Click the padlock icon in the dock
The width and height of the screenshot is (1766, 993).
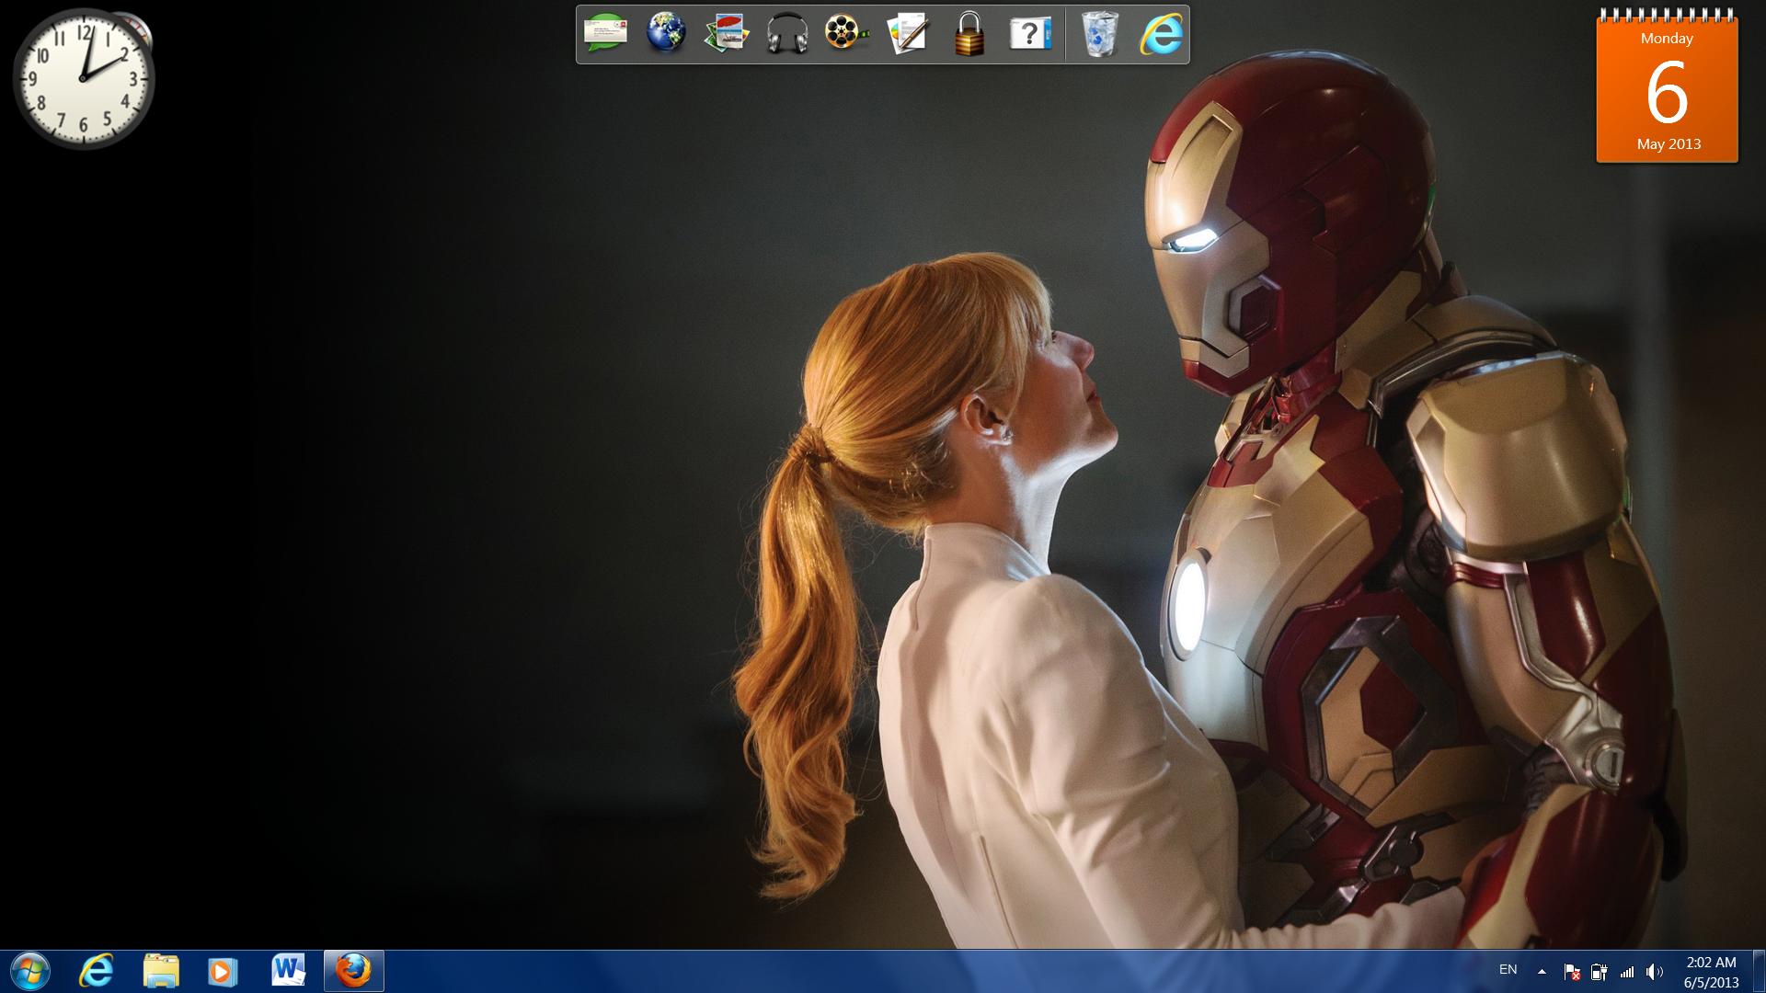[x=969, y=34]
